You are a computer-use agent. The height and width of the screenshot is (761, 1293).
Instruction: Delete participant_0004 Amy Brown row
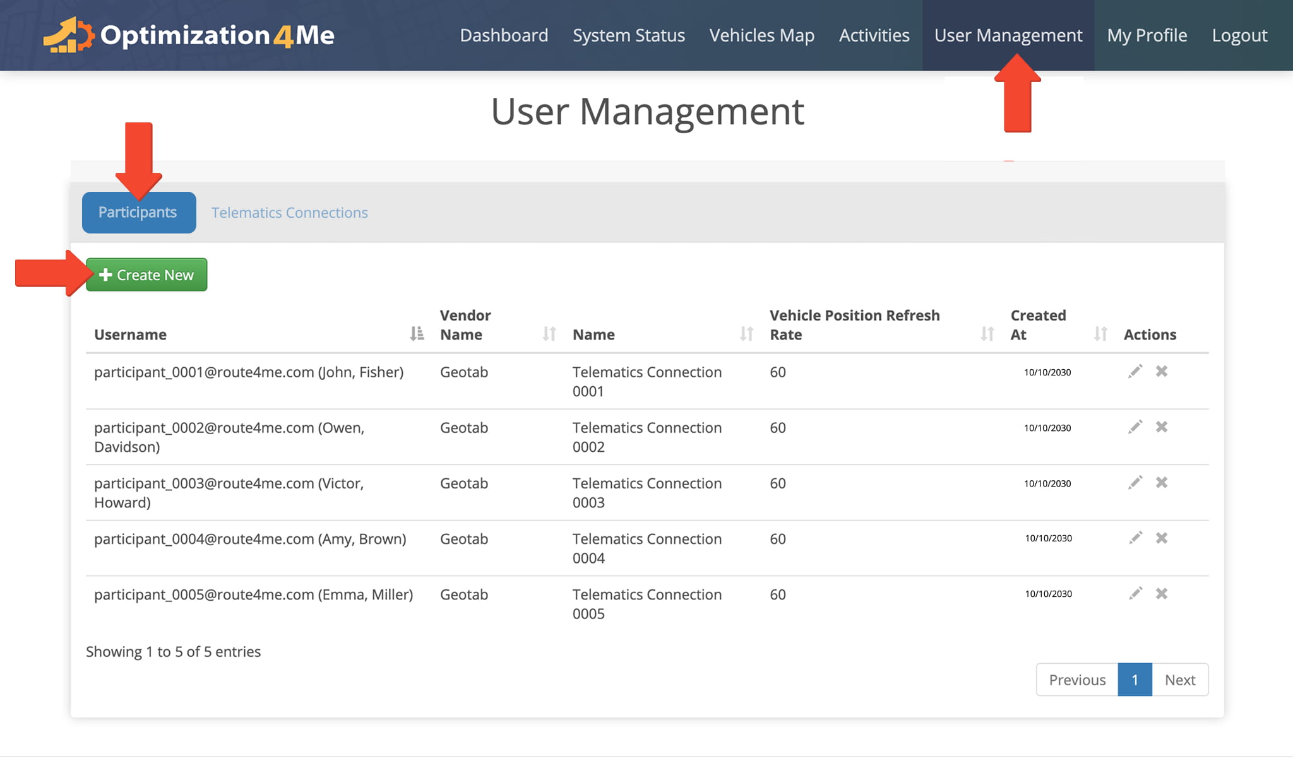tap(1162, 538)
